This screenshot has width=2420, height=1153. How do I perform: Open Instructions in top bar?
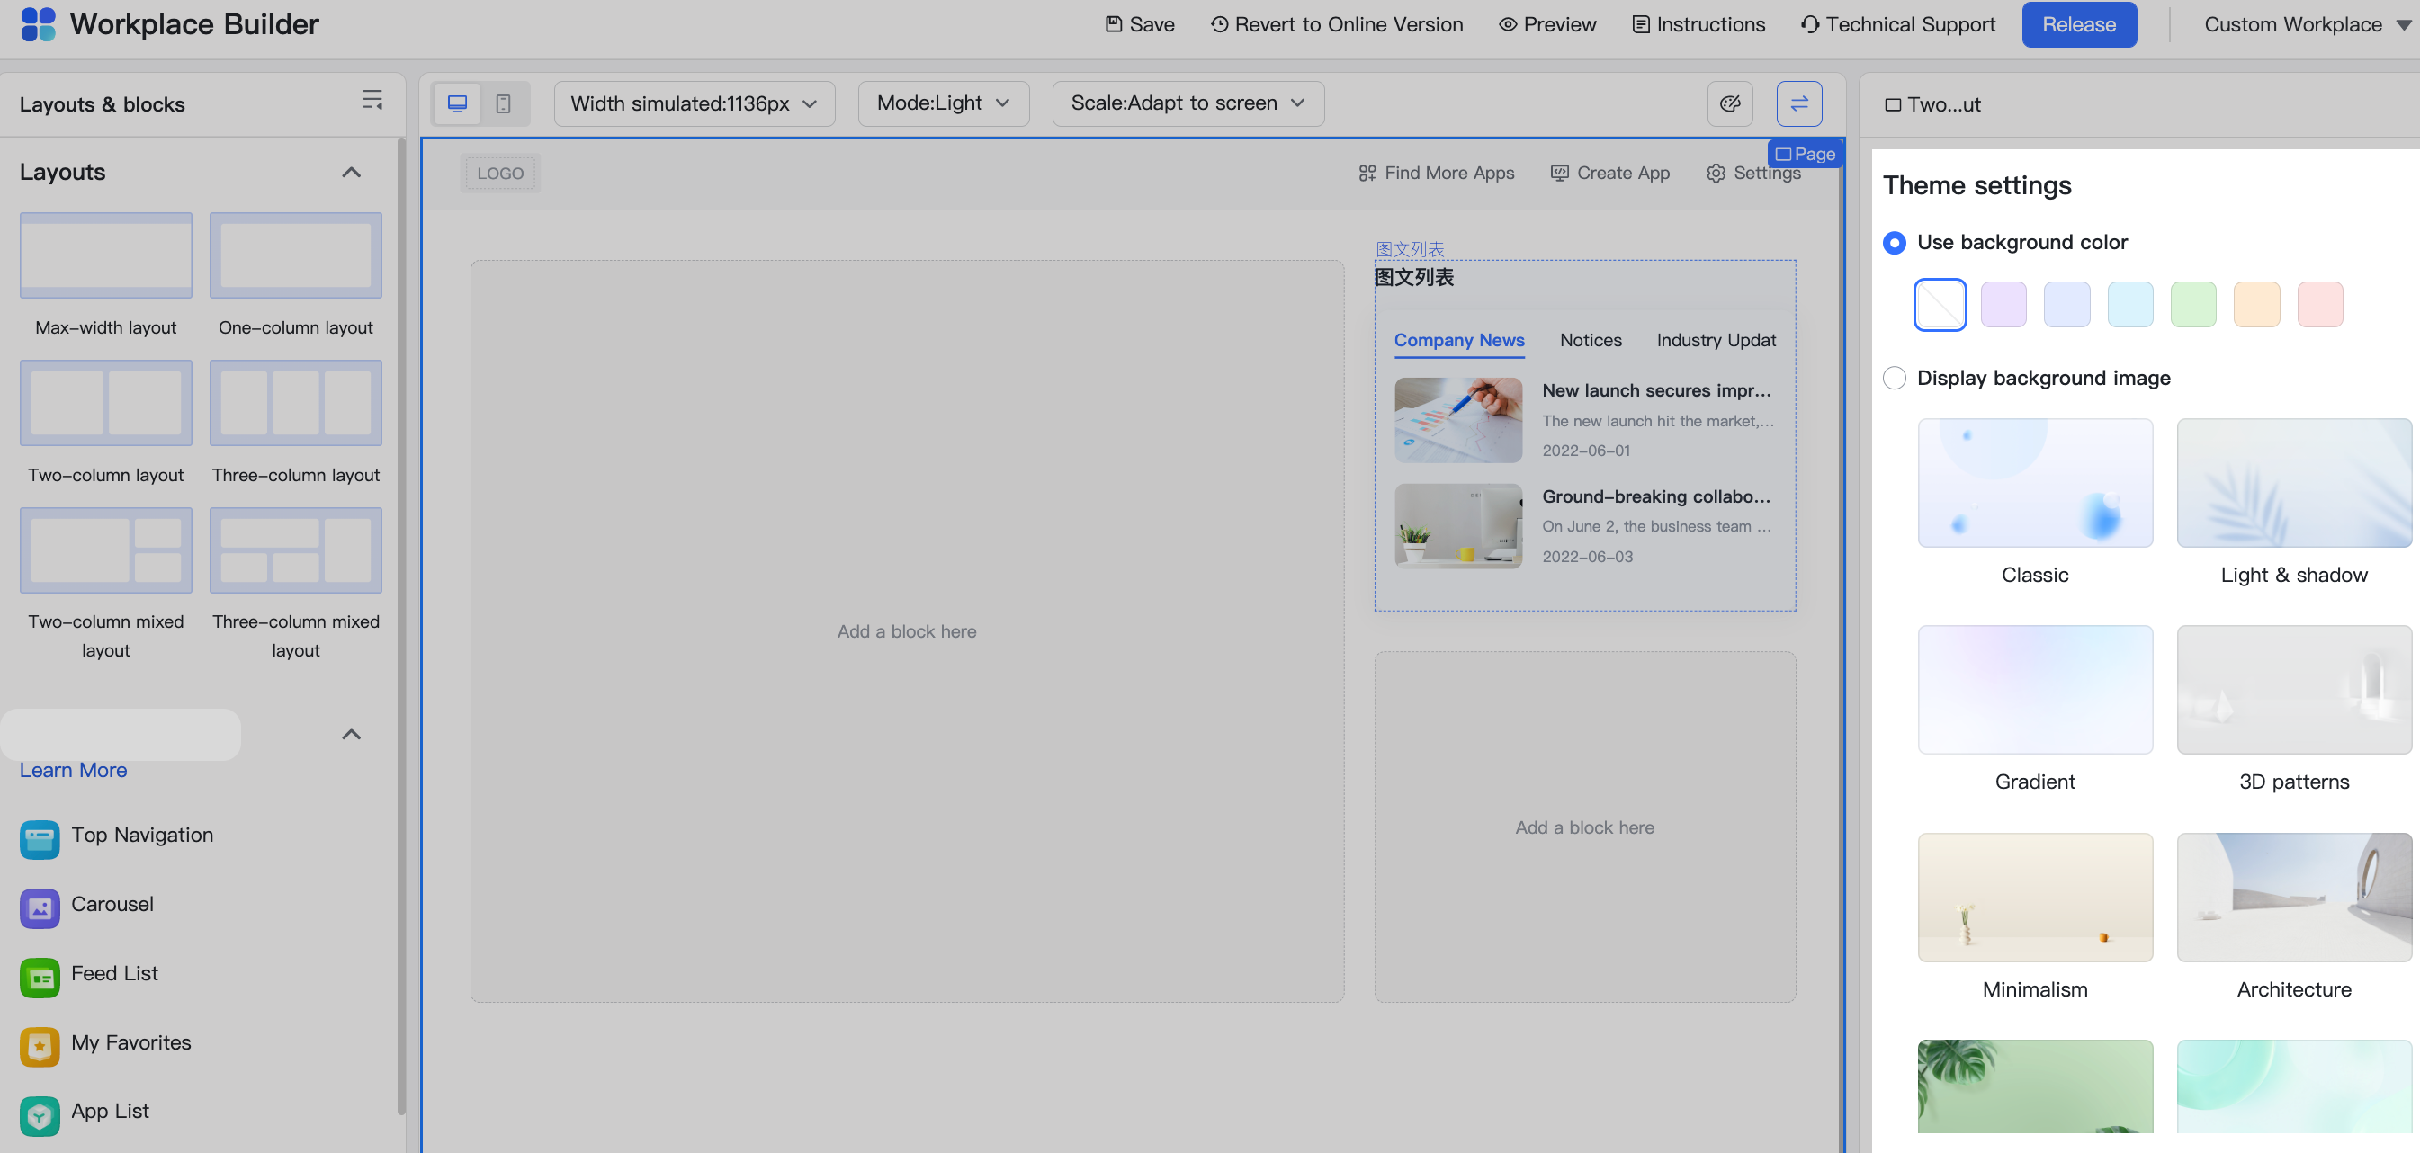pyautogui.click(x=1698, y=24)
